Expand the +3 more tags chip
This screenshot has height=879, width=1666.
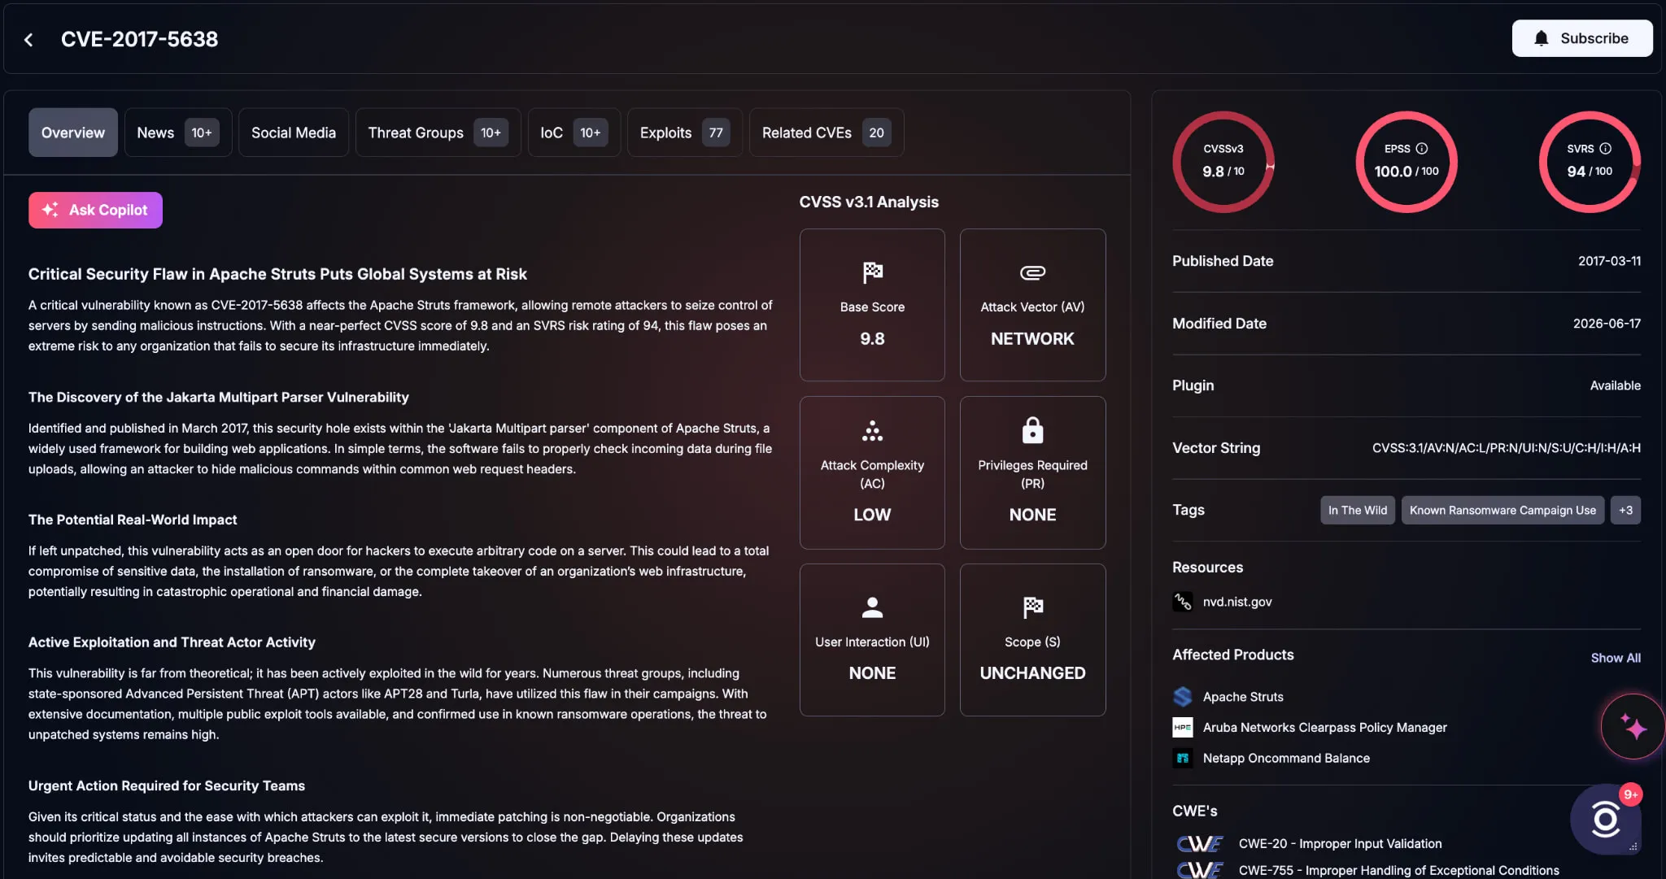[1625, 511]
